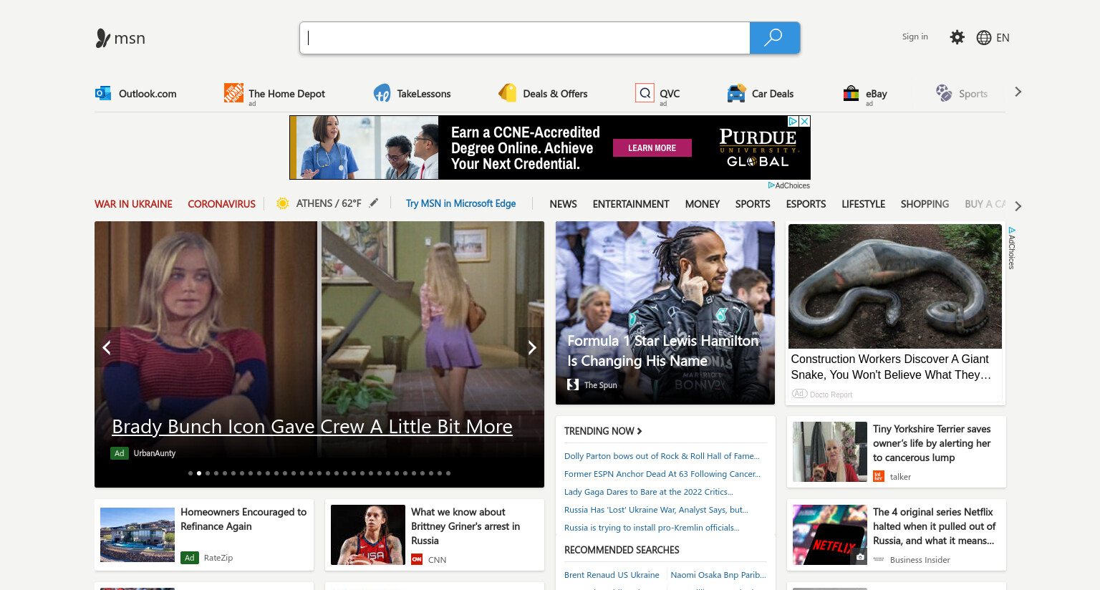Image resolution: width=1100 pixels, height=590 pixels.
Task: Expand more news categories with chevron
Action: (x=1018, y=206)
